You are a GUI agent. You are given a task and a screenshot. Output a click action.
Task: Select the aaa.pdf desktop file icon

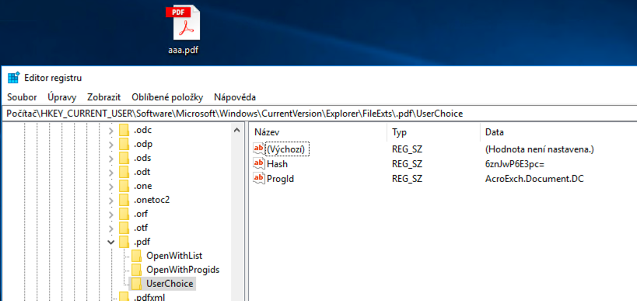tap(184, 30)
